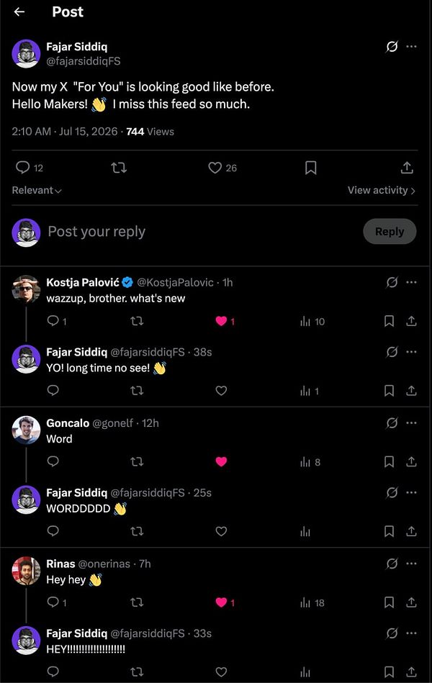The height and width of the screenshot is (683, 432).
Task: Share the main post via upload icon
Action: [x=407, y=168]
